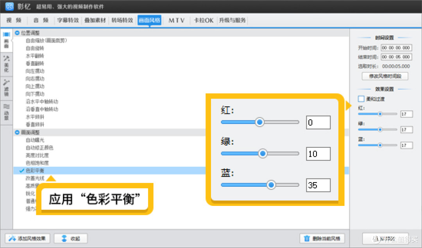Click the 删除当前风格 button
The image size is (422, 248).
tap(322, 238)
